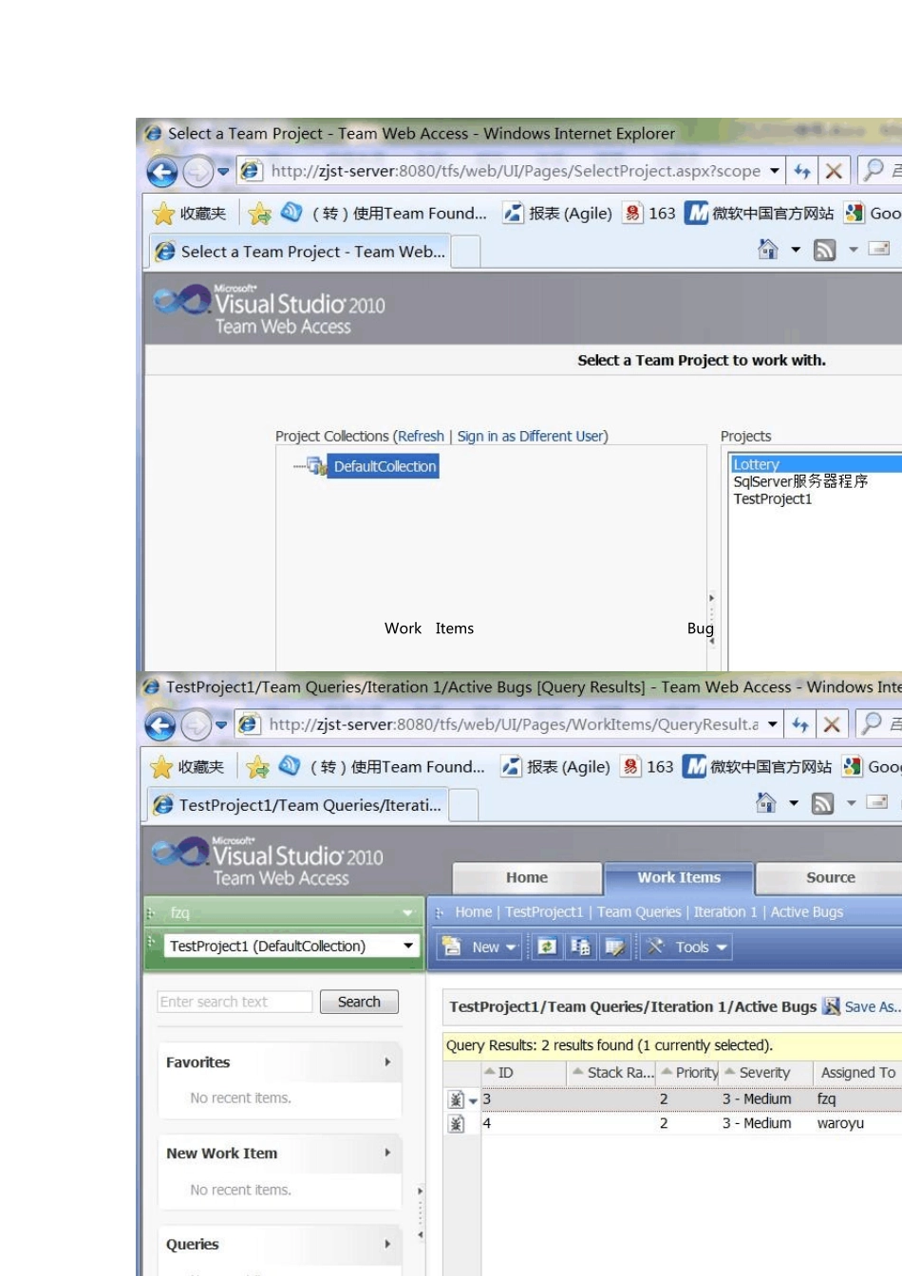The height and width of the screenshot is (1276, 902).
Task: Click Sign in as Different User link
Action: [x=530, y=436]
